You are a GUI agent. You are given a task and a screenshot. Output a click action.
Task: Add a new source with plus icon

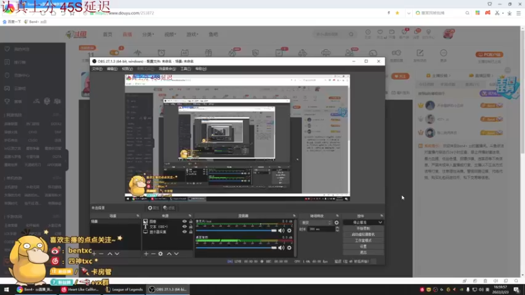(146, 254)
